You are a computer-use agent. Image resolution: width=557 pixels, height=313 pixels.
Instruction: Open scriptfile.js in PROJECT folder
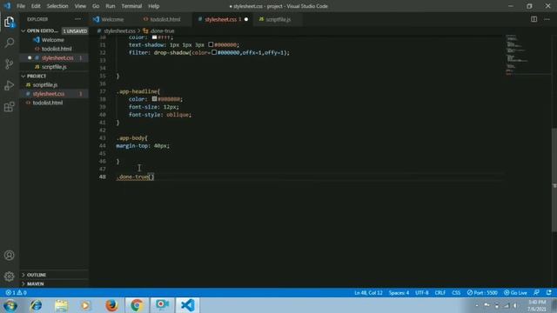click(x=45, y=85)
